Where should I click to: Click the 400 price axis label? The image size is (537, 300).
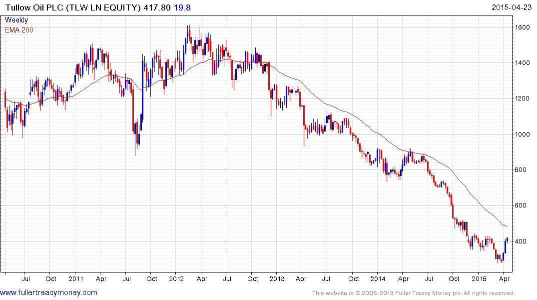521,241
